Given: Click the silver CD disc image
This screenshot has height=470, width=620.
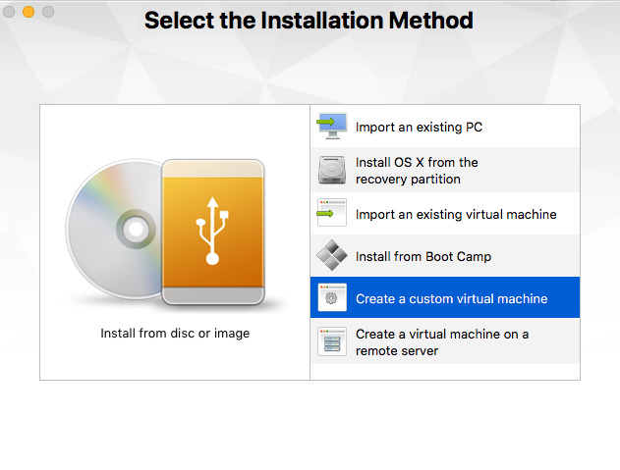Looking at the screenshot, I should coord(113,231).
